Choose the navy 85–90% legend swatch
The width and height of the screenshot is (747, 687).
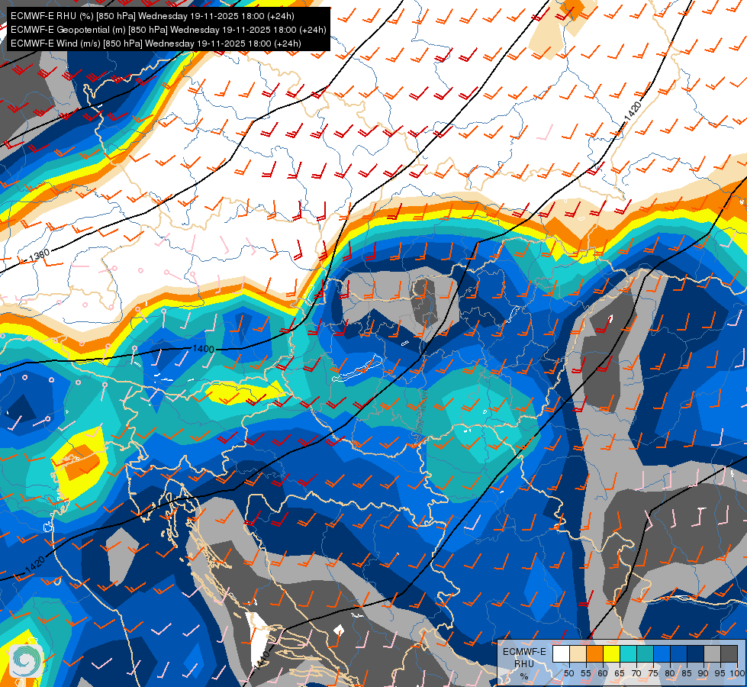click(x=696, y=653)
